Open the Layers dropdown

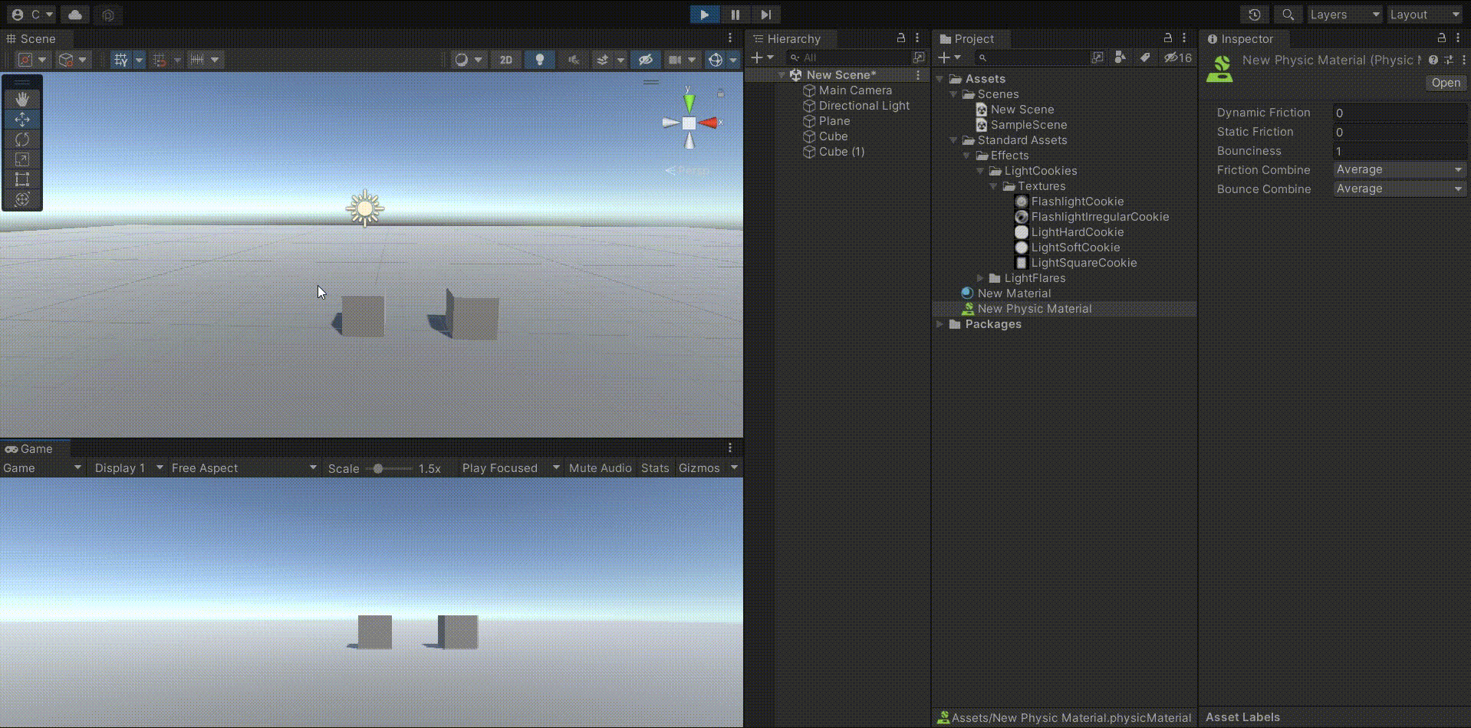click(x=1344, y=15)
